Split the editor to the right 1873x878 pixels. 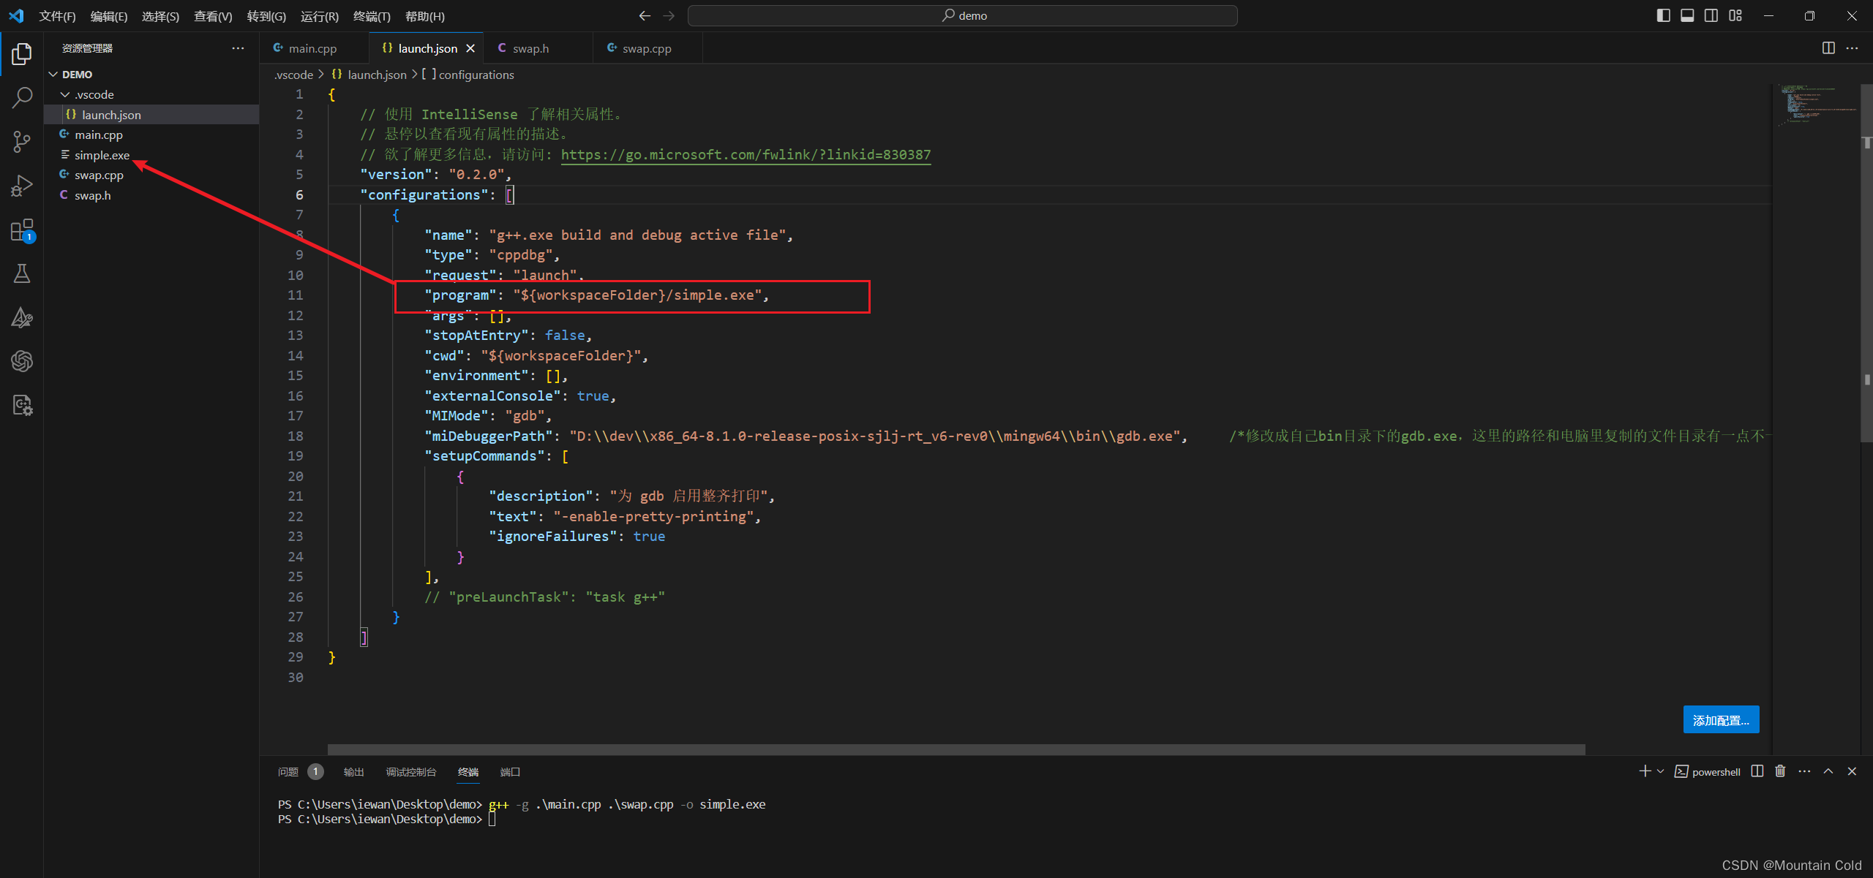tap(1828, 48)
